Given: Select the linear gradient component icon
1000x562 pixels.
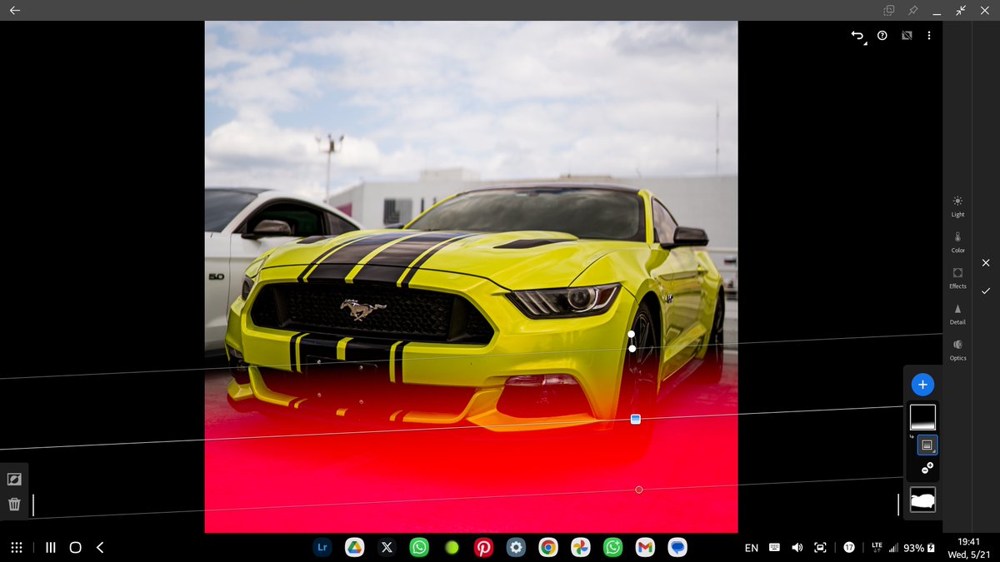Looking at the screenshot, I should coord(927,445).
